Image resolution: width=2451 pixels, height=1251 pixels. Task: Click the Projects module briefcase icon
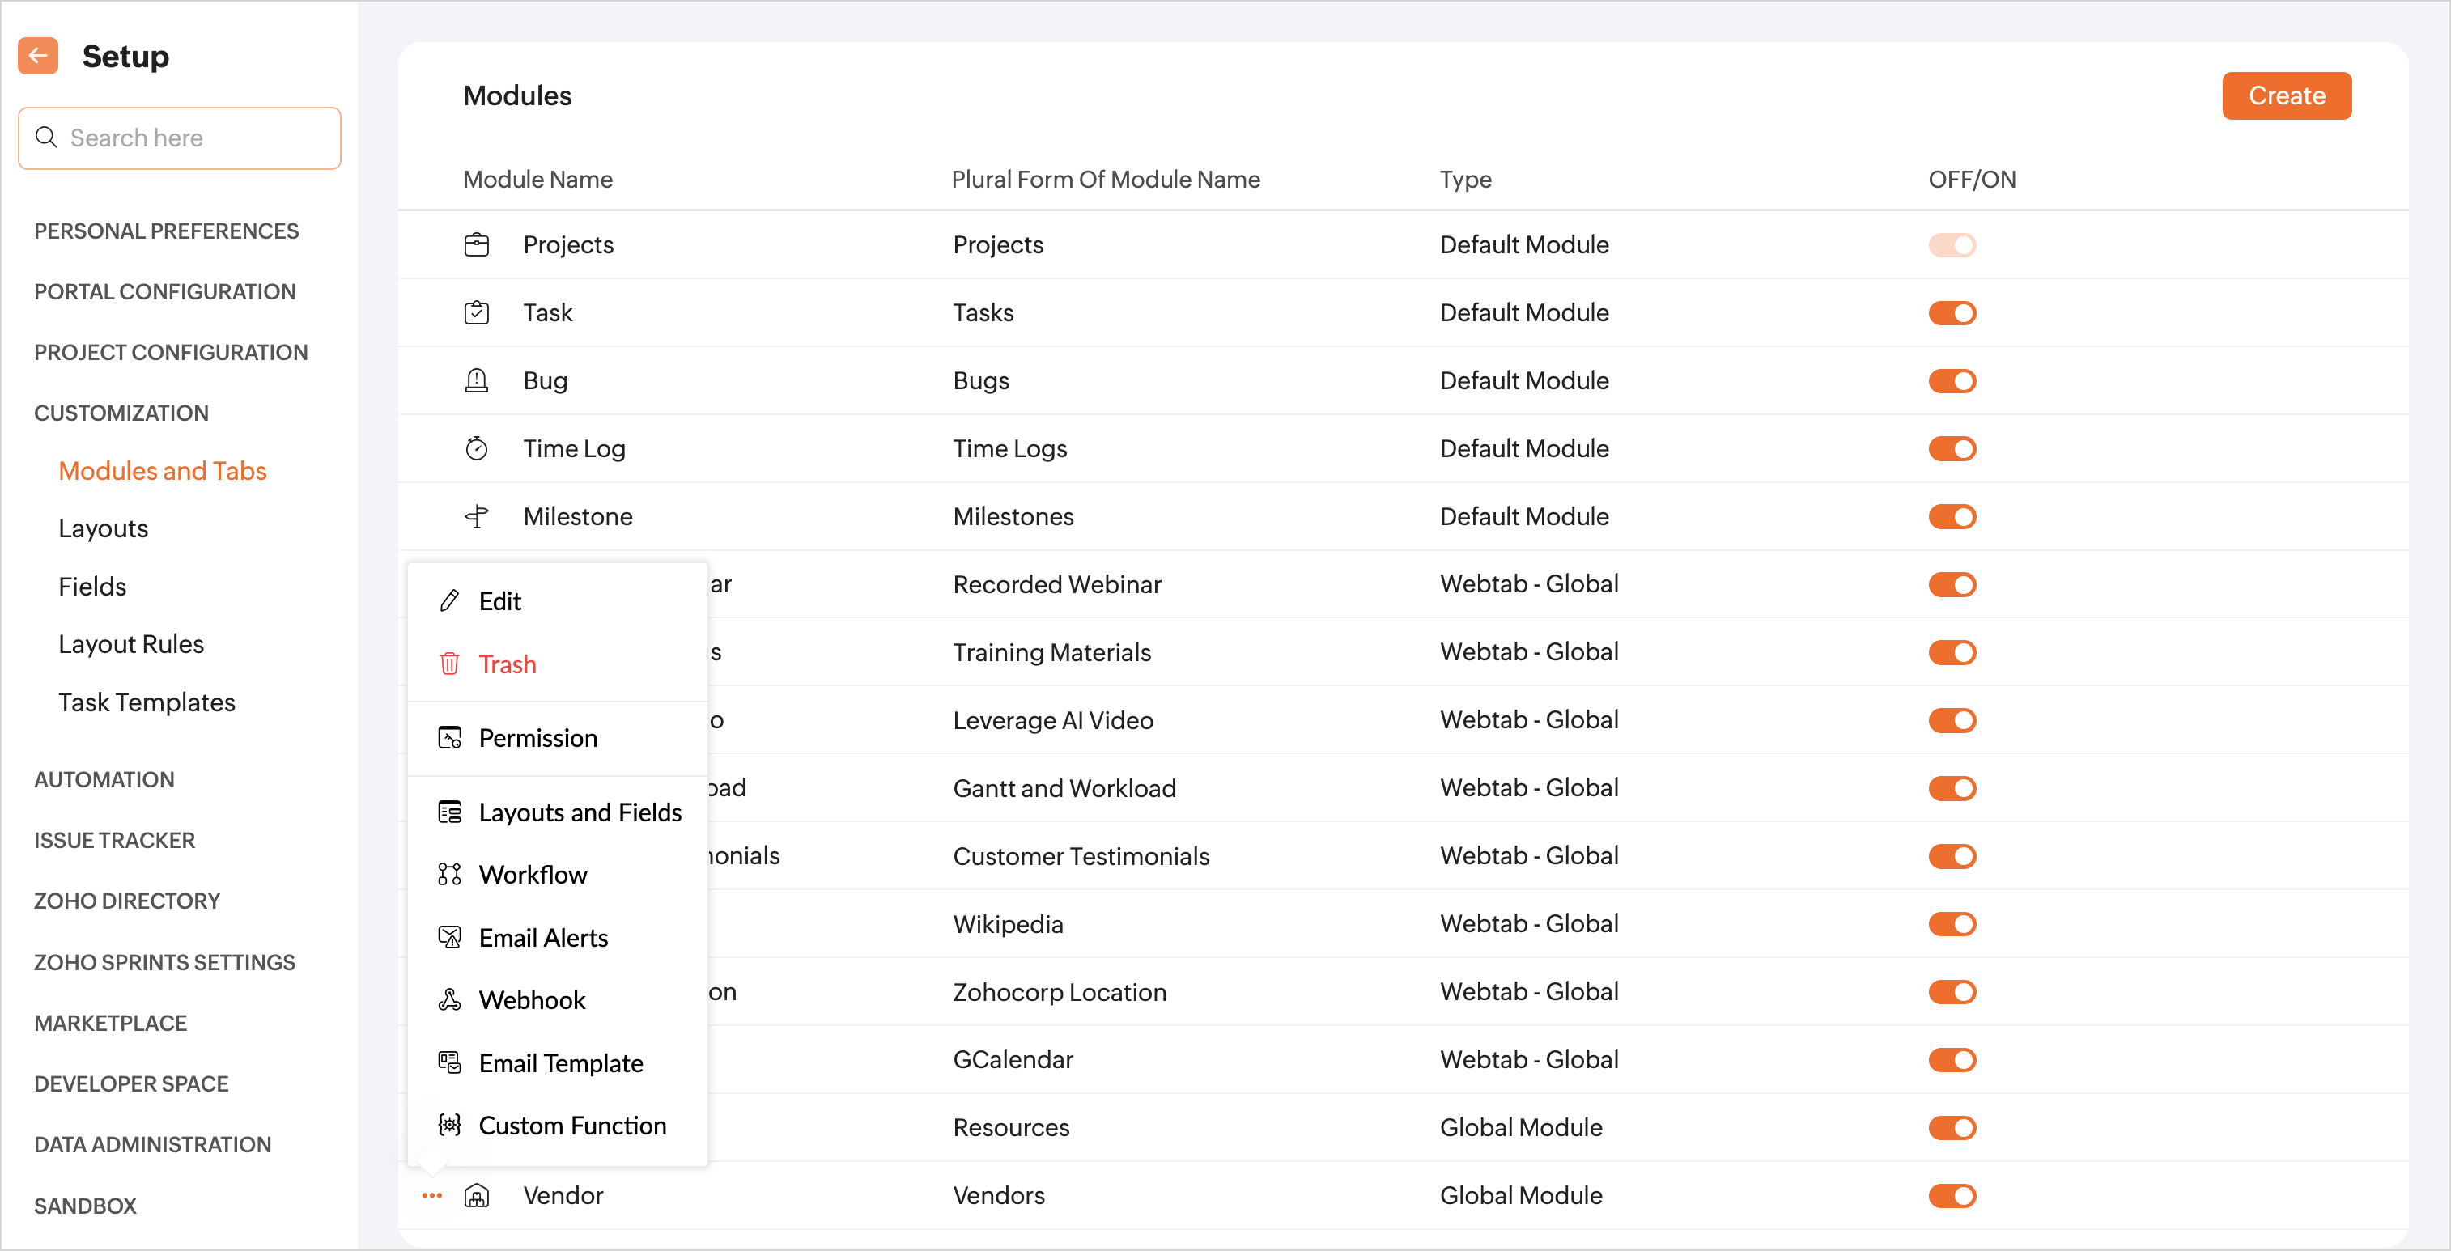point(476,244)
